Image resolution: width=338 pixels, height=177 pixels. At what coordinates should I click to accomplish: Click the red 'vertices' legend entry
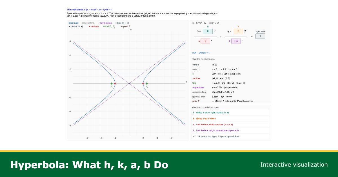tap(94, 26)
